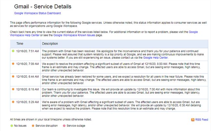211x131 pixels.
Task: Click the No Issues legend label
Action: pyautogui.click(x=20, y=126)
